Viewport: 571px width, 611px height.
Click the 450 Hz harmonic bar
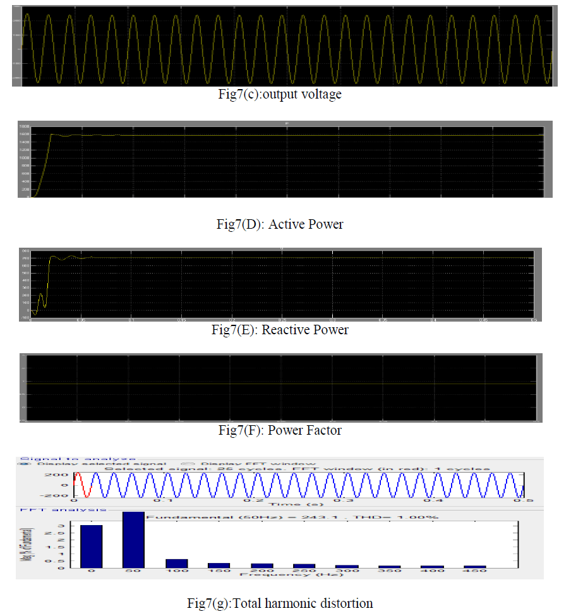click(475, 567)
